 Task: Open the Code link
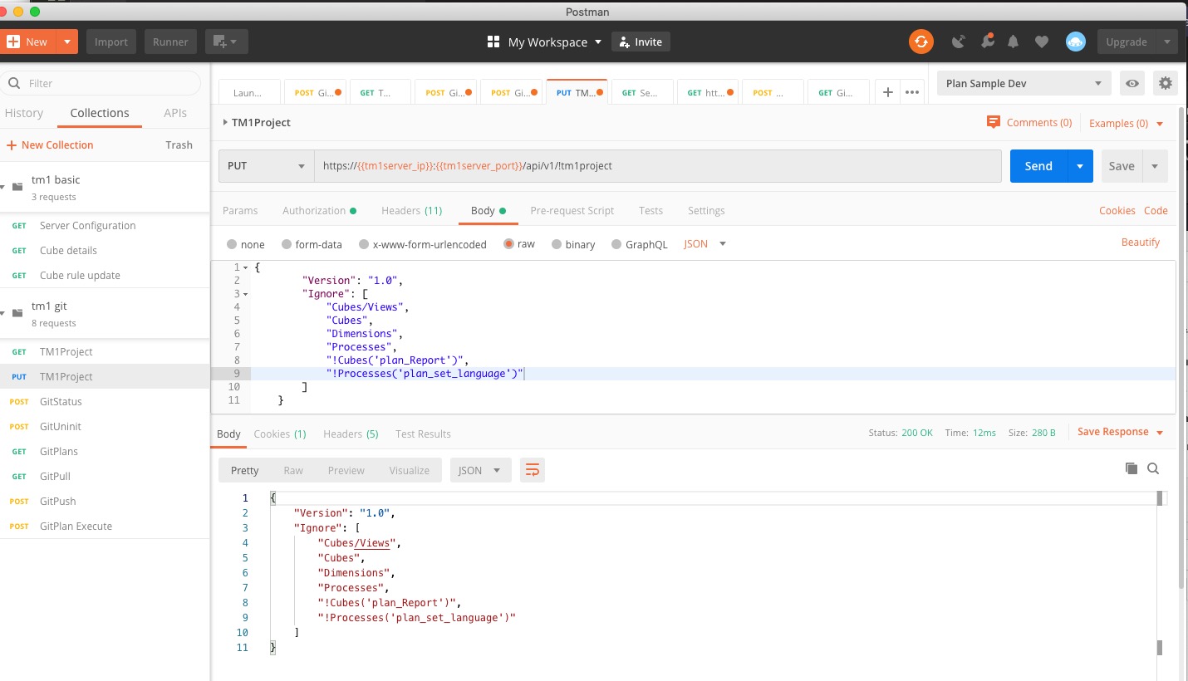tap(1156, 210)
